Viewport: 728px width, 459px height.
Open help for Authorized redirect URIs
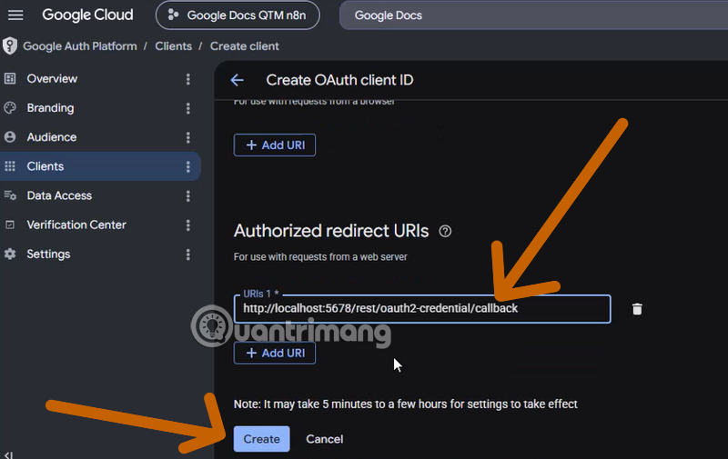pyautogui.click(x=445, y=231)
